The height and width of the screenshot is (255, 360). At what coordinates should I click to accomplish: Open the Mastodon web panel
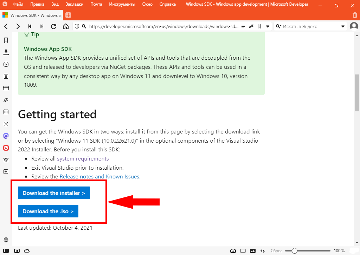pos(6,136)
